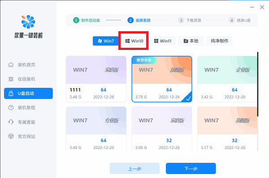Click the 官方网站 browser icon
This screenshot has width=269, height=178.
click(x=11, y=137)
